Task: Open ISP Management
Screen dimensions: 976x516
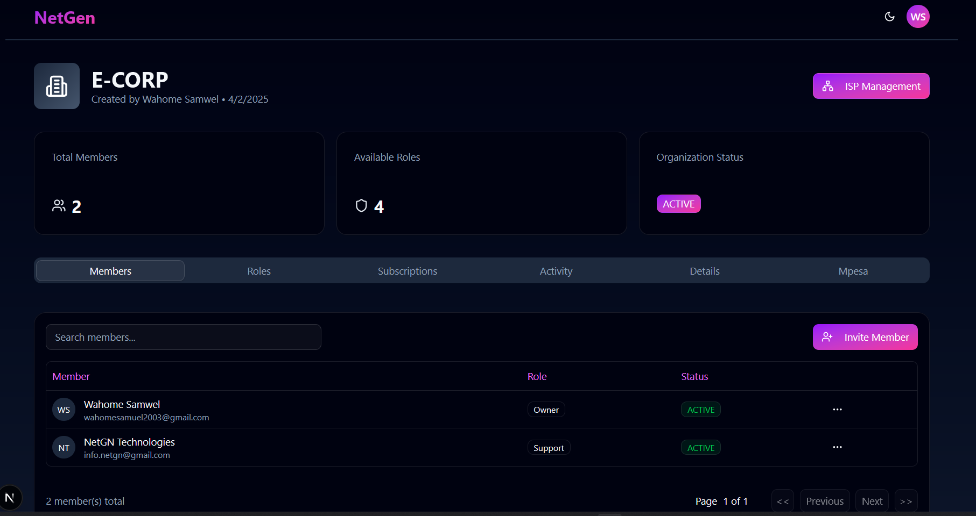Action: tap(870, 86)
